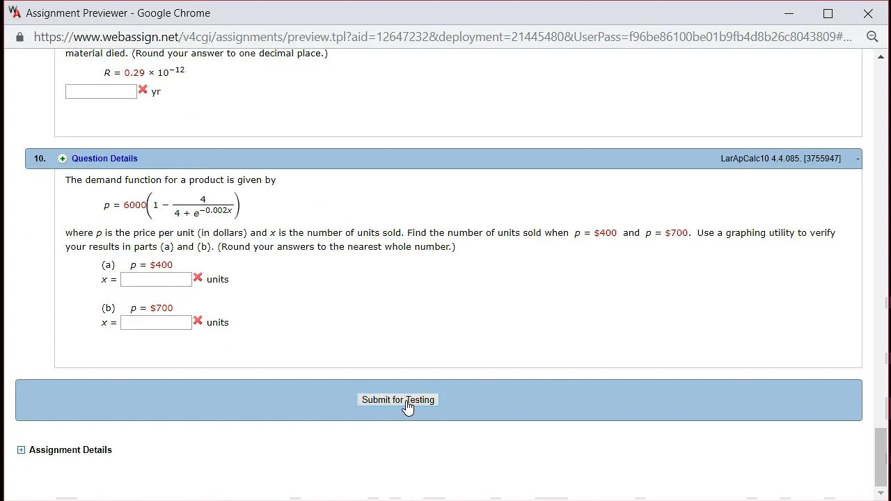
Task: Click the URL text in the address bar
Action: 443,37
